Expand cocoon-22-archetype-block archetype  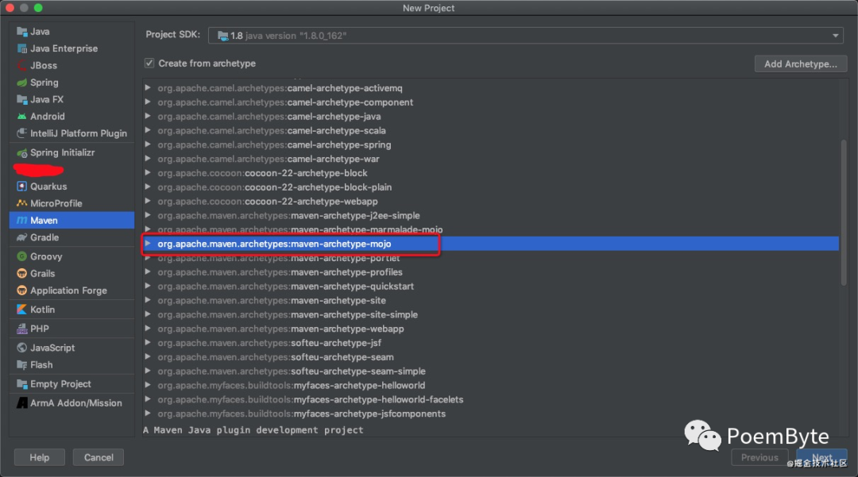pos(148,173)
